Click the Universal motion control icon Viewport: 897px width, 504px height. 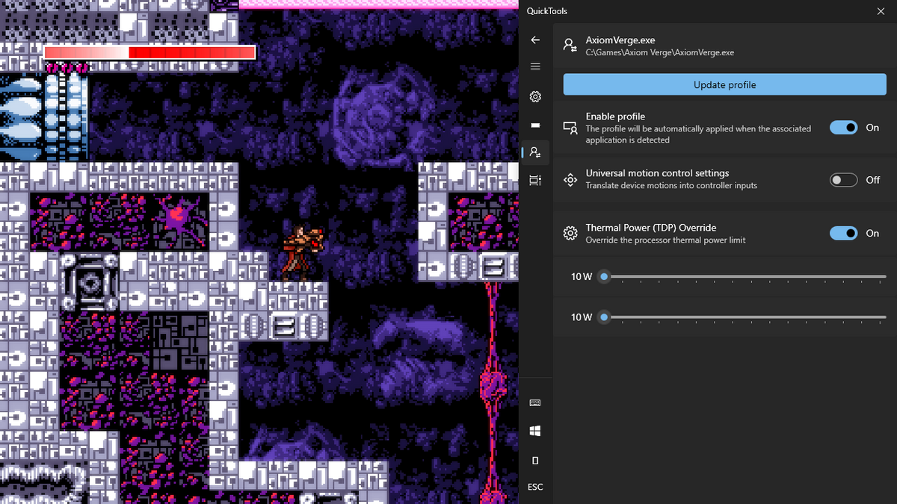[570, 179]
